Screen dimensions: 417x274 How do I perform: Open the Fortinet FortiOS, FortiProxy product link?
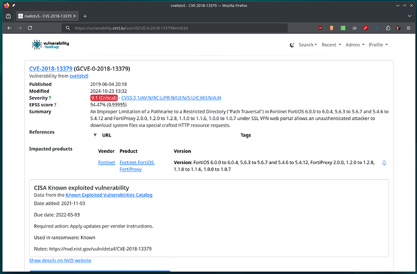(x=137, y=166)
